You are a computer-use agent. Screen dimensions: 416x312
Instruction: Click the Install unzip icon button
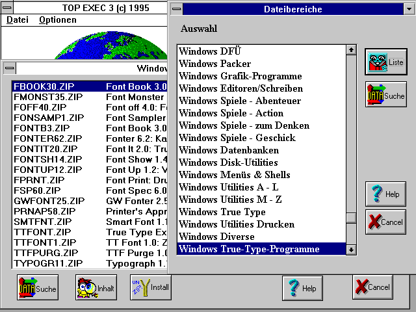[151, 287]
